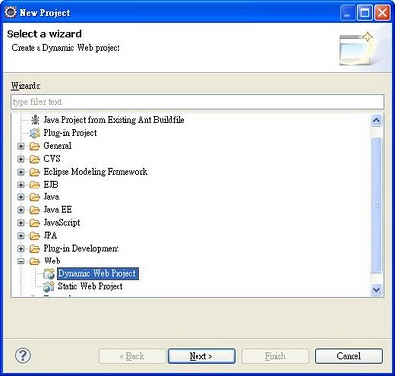The height and width of the screenshot is (376, 395).
Task: Expand the JPA category
Action: point(21,236)
